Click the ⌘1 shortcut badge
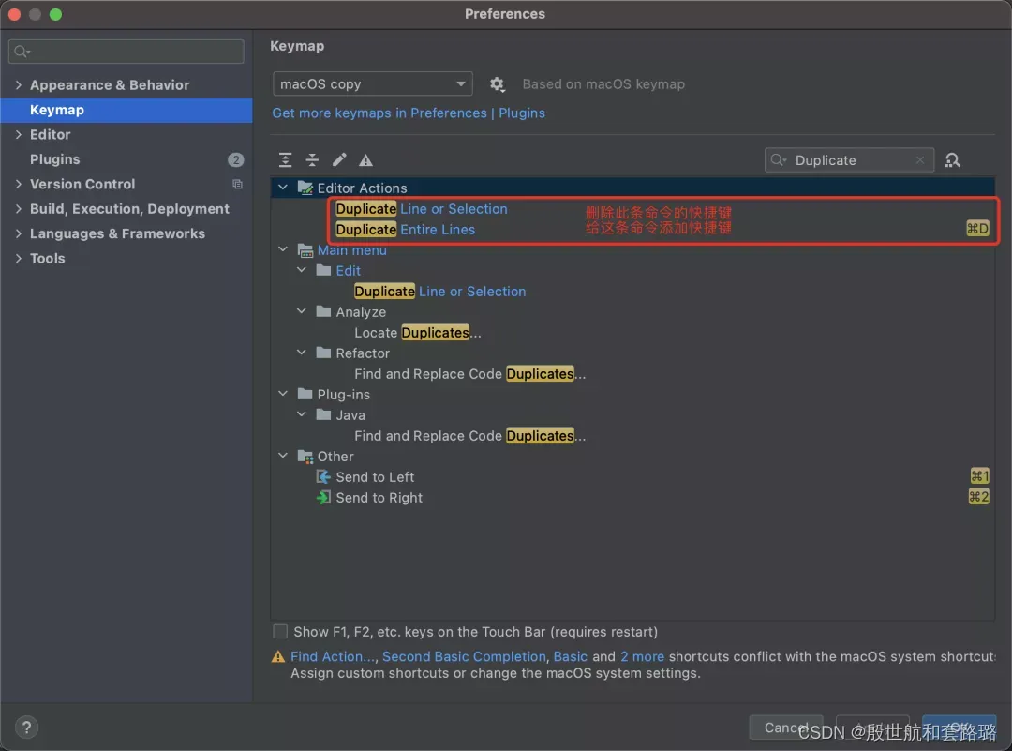Screen dimensions: 1012x751 point(980,476)
